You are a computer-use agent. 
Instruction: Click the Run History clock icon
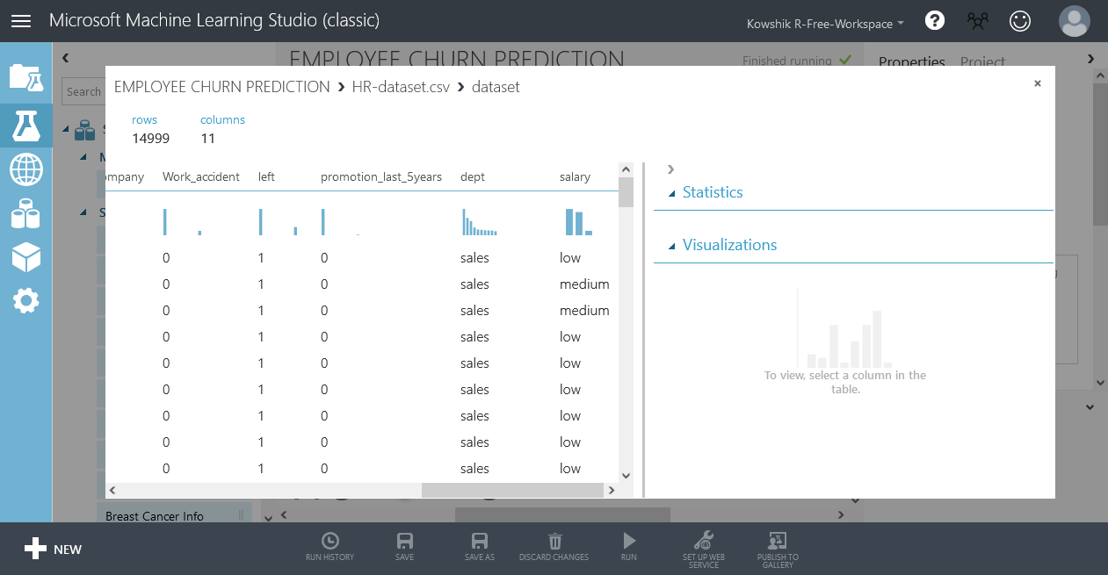pyautogui.click(x=330, y=542)
